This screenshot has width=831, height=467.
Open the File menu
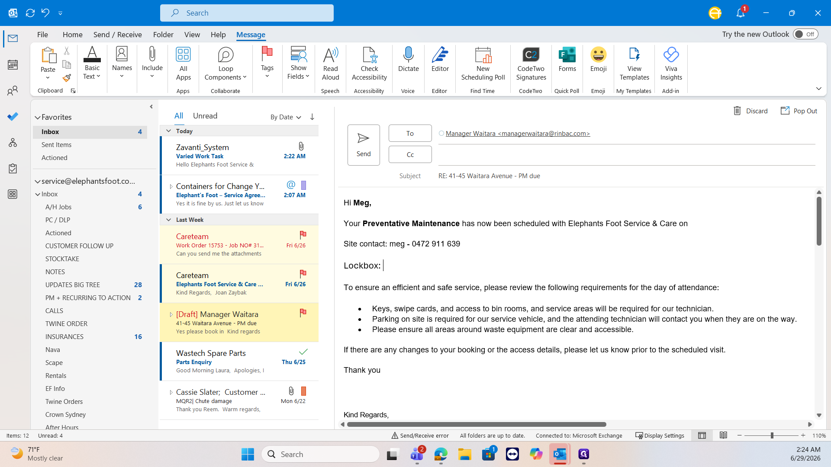[42, 35]
